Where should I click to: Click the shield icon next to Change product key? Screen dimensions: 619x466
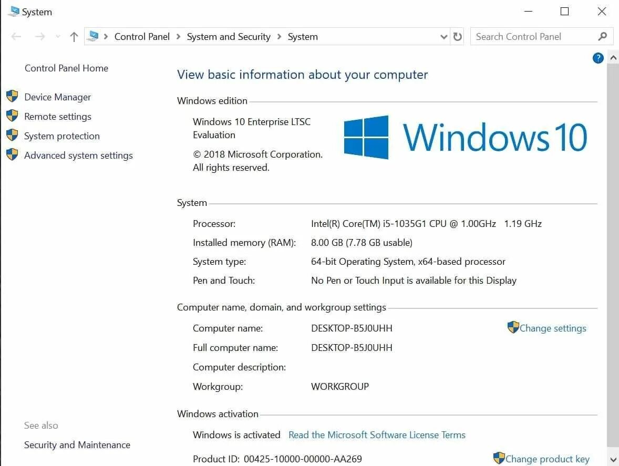click(x=499, y=458)
